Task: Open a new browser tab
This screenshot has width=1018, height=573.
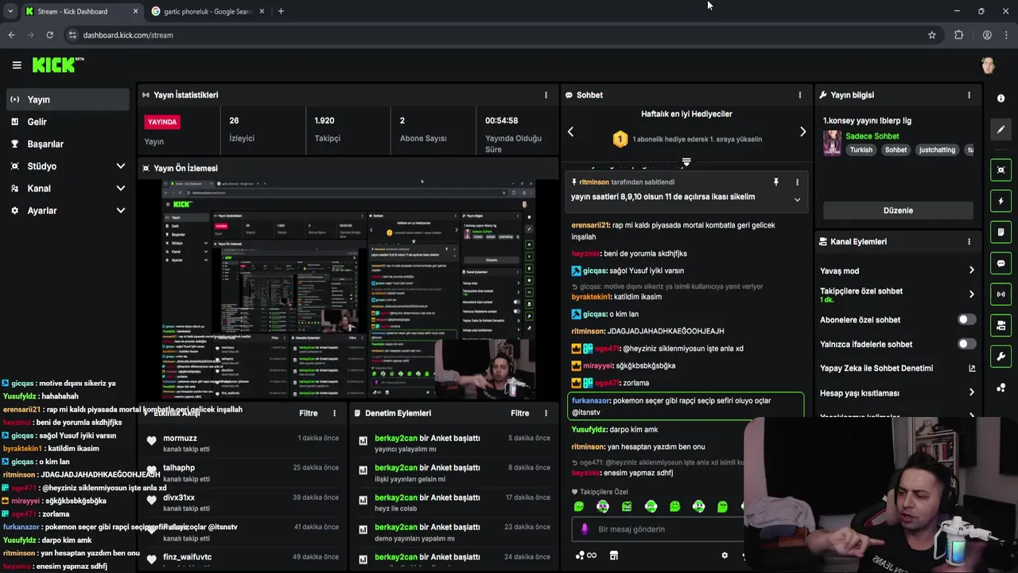Action: pos(281,11)
